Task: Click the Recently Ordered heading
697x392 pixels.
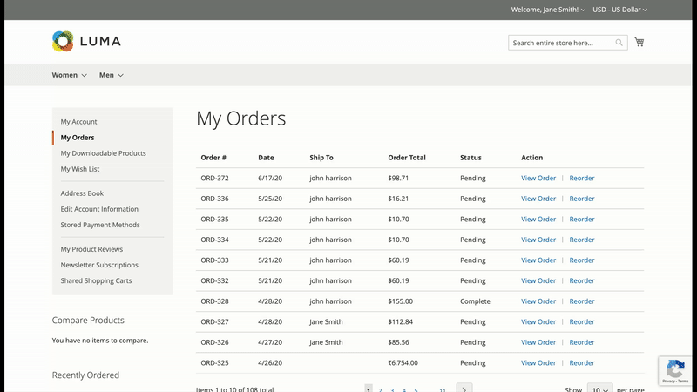Action: [x=85, y=375]
